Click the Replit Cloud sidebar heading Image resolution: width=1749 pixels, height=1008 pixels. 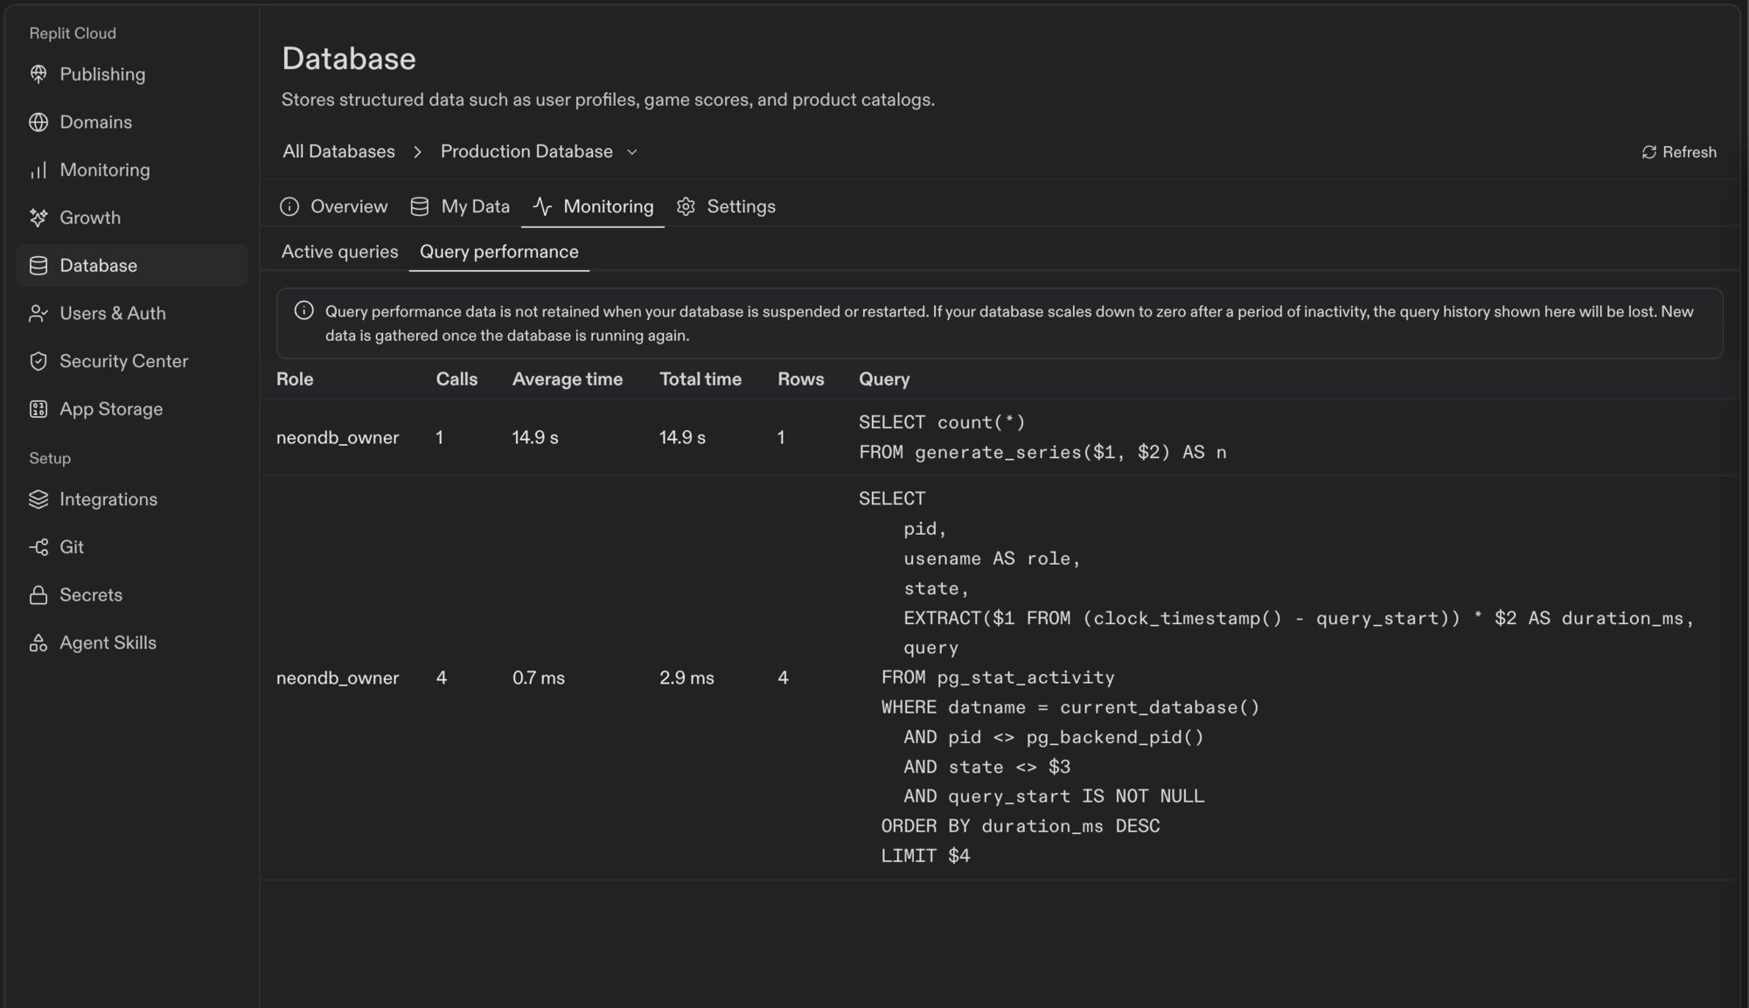(x=73, y=33)
